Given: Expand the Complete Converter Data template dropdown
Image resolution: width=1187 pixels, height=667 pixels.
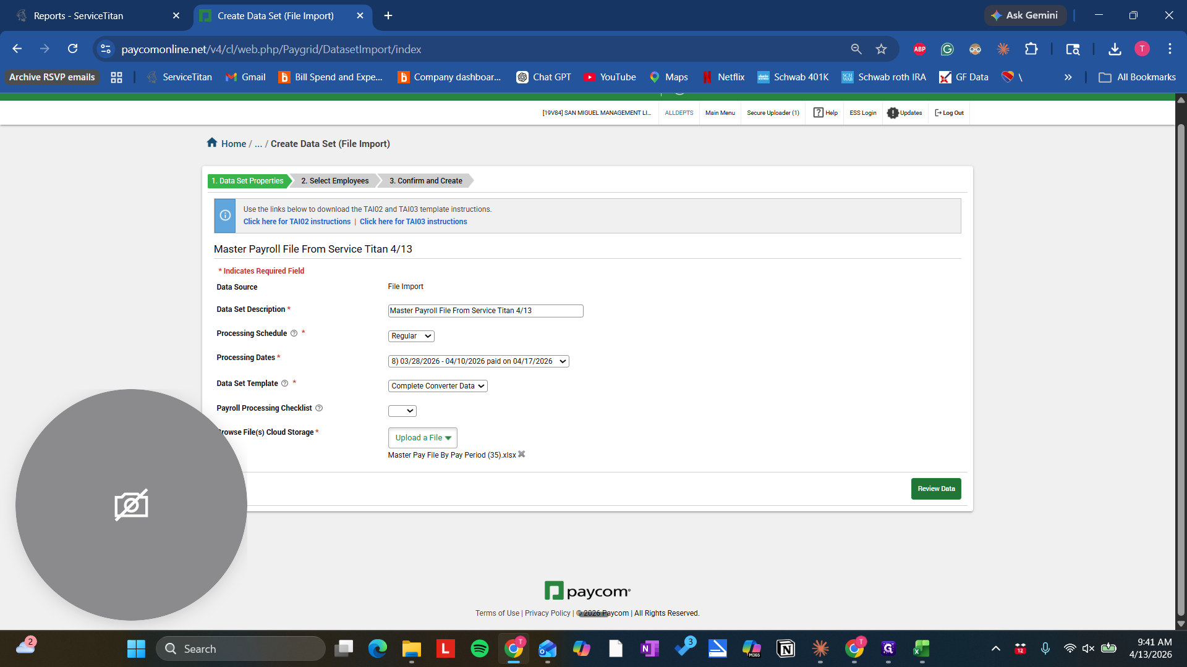Looking at the screenshot, I should [437, 385].
